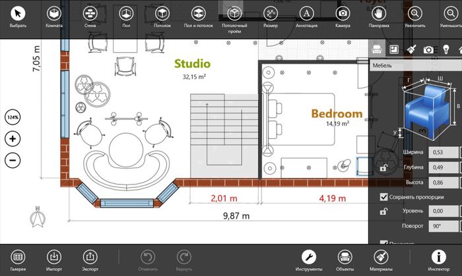Toggle the Сохранять пропорции checkbox
Image resolution: width=462 pixels, height=276 pixels.
click(x=384, y=197)
